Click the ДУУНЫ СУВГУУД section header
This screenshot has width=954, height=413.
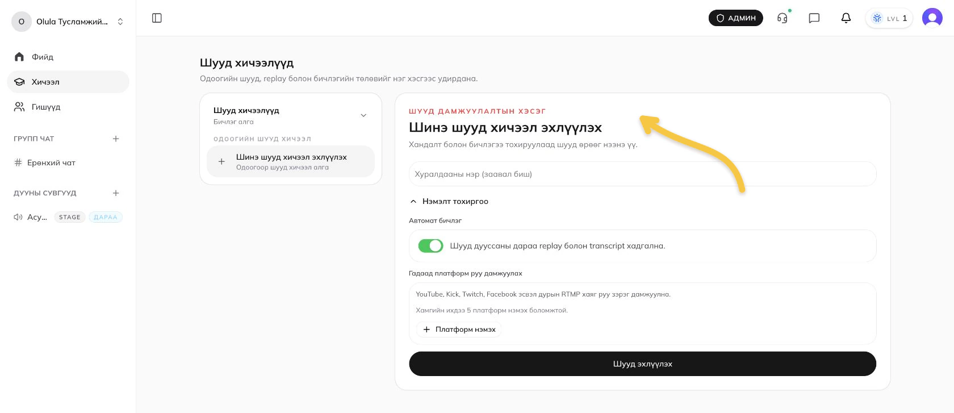click(x=45, y=193)
